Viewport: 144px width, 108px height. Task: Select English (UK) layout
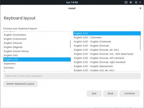(x=37, y=55)
